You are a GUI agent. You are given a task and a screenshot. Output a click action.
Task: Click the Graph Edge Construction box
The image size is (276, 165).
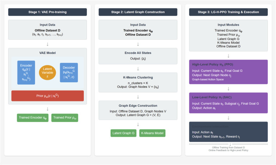pos(138,110)
